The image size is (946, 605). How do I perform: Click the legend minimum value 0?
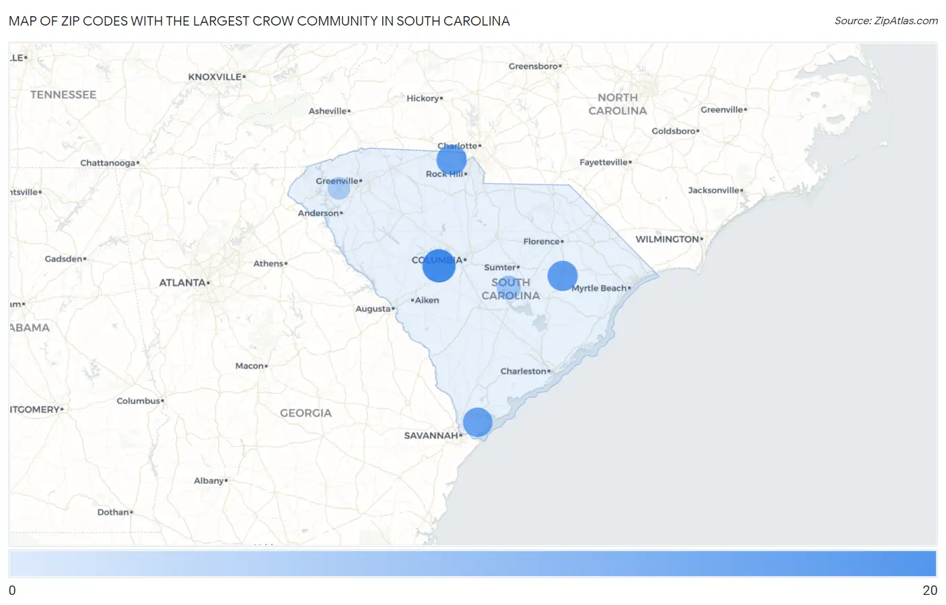pyautogui.click(x=12, y=590)
